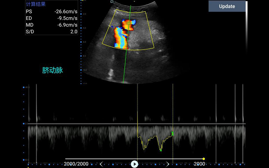Click the yellow cine slider end handle

(x=204, y=159)
